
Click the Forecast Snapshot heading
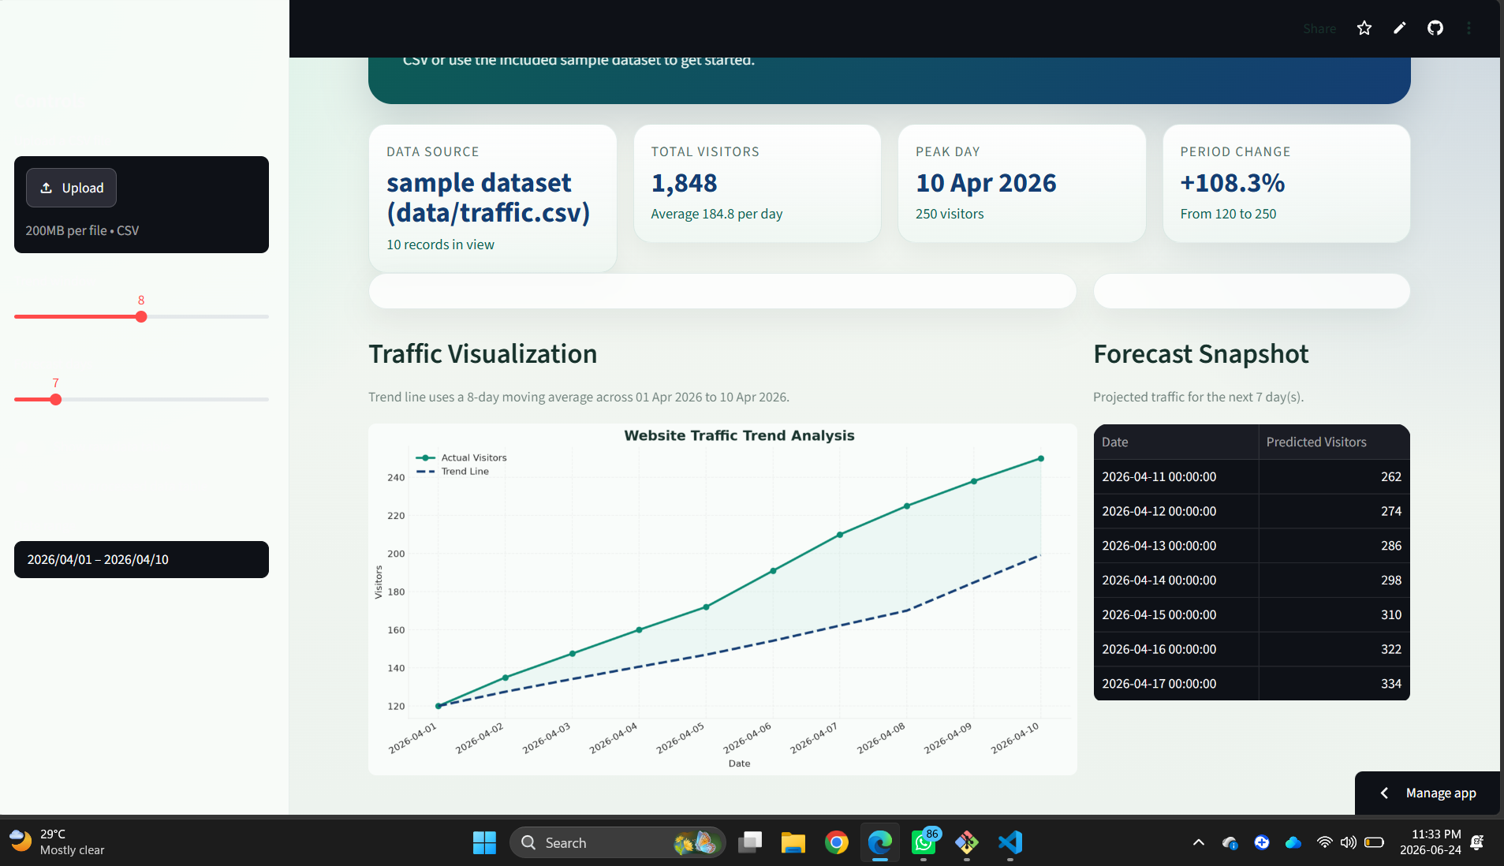(x=1201, y=354)
